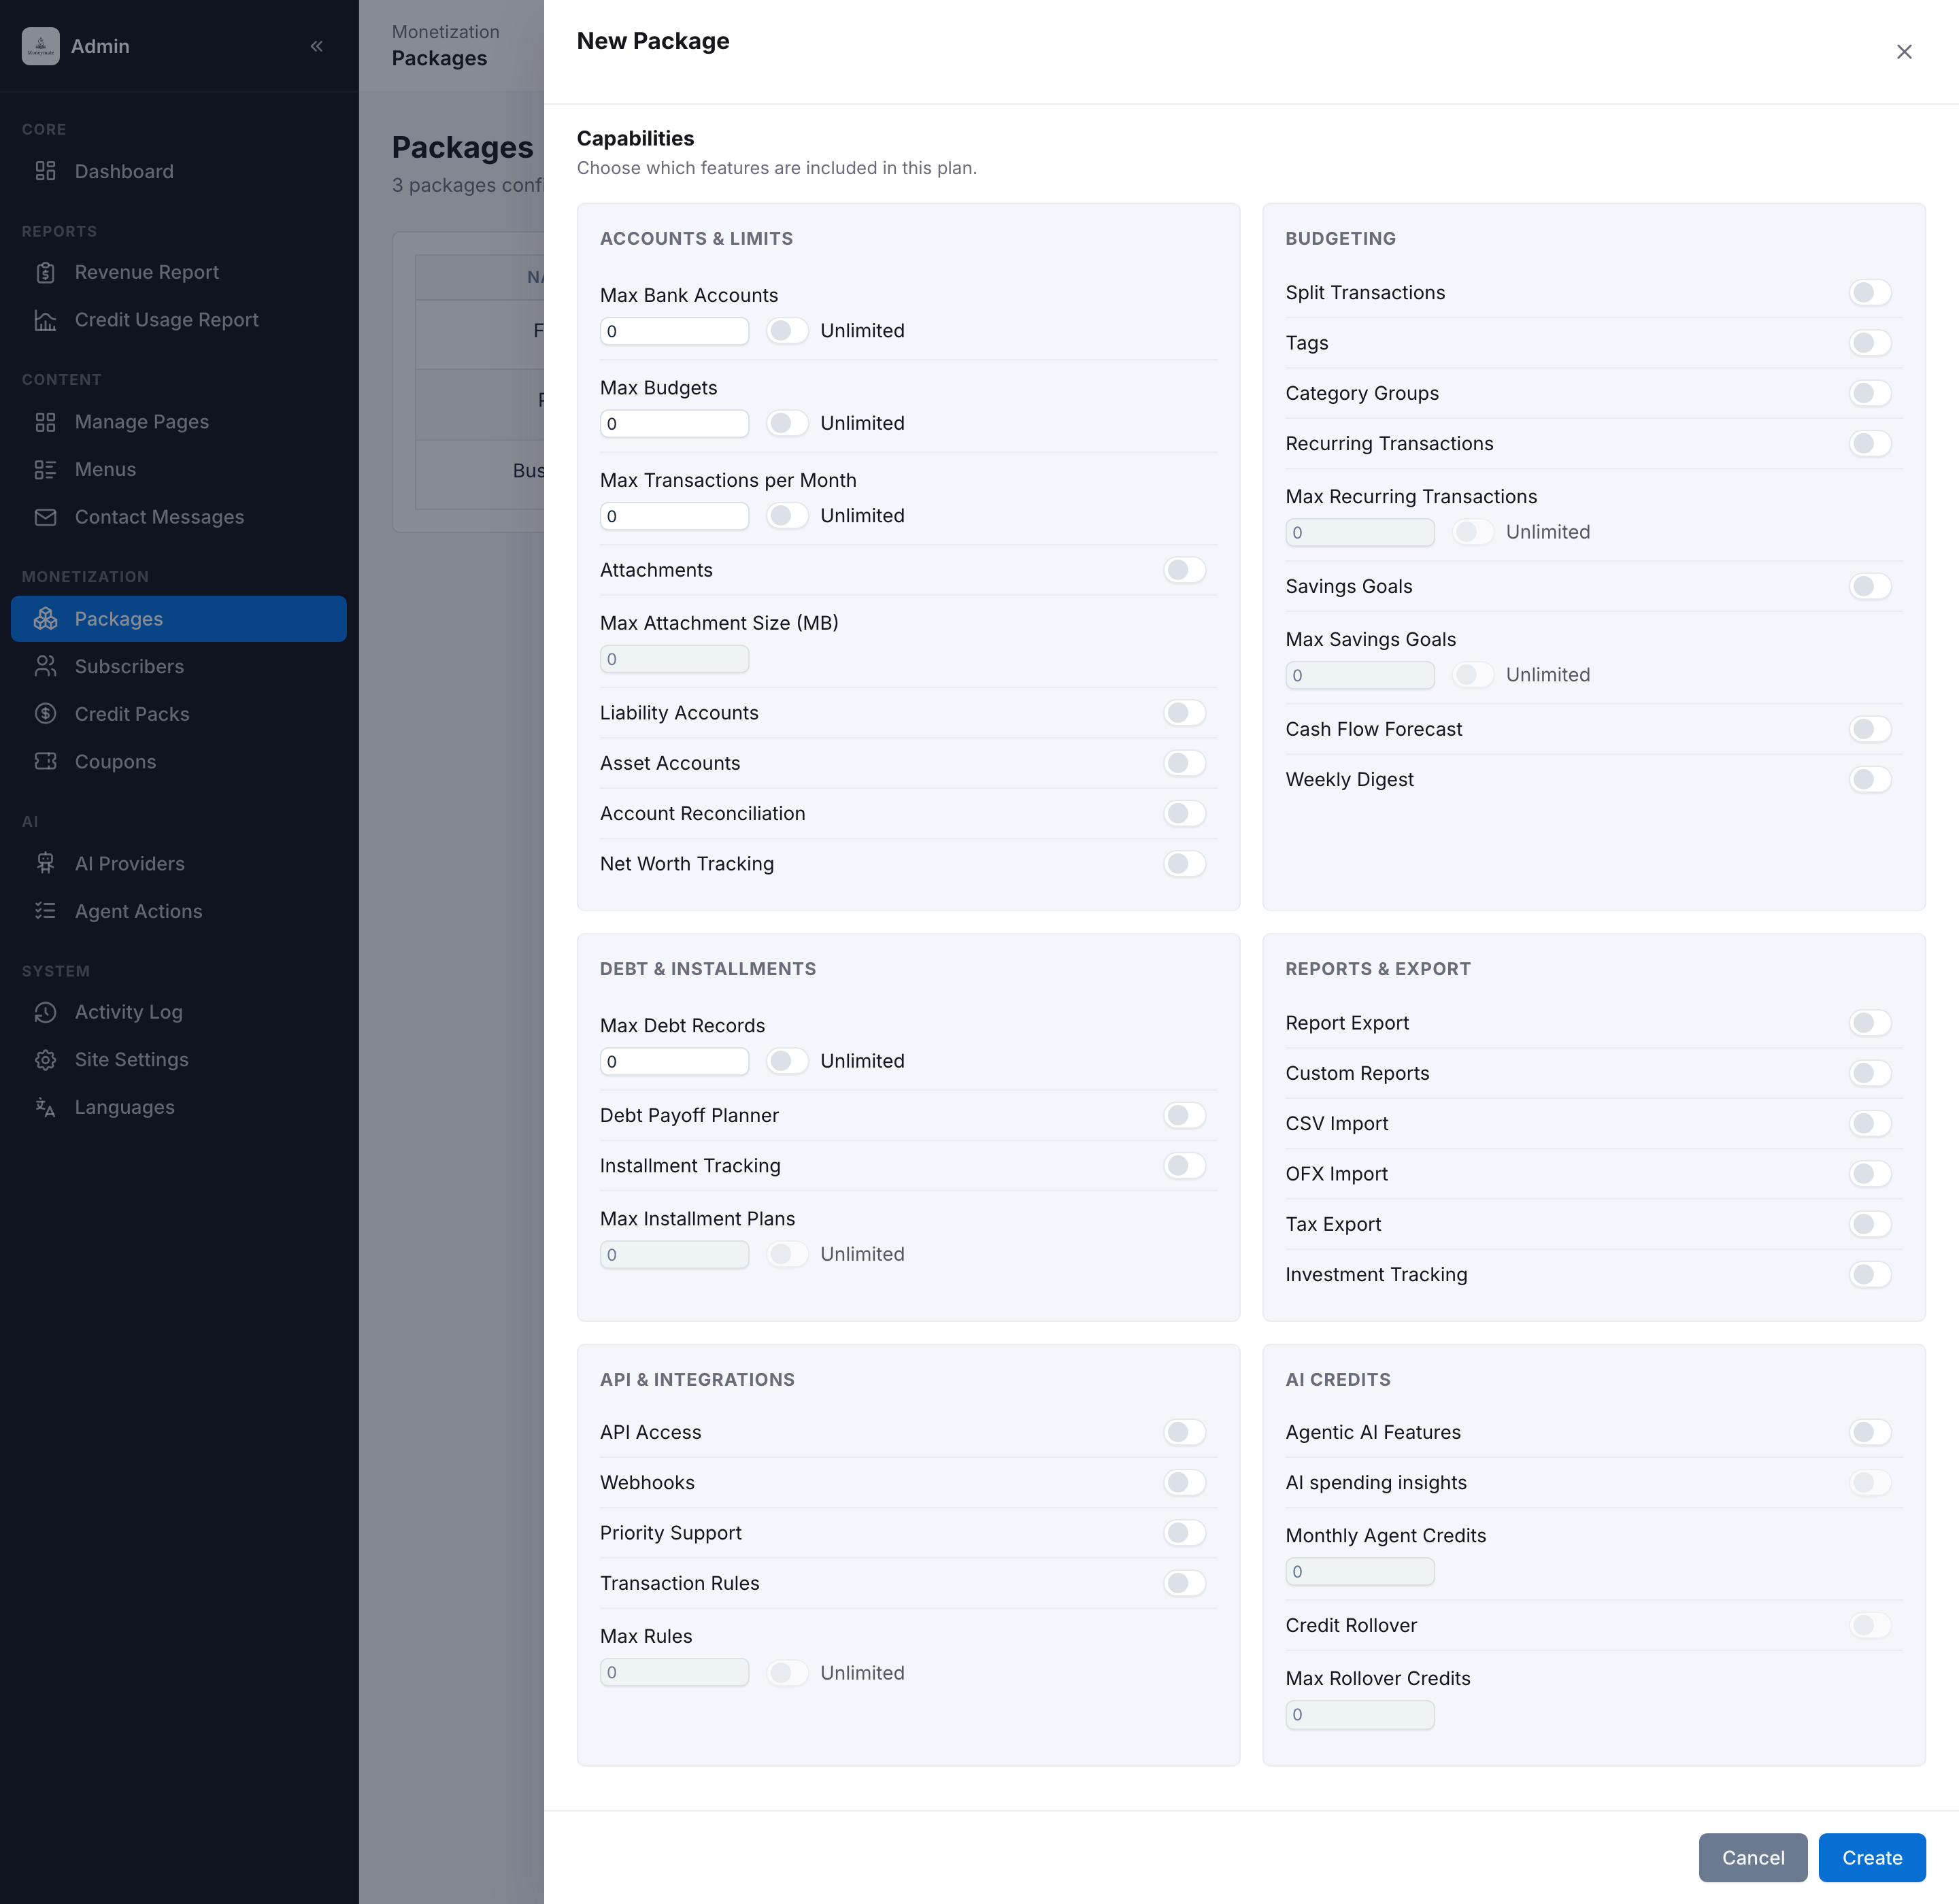Turn on Installment Tracking
This screenshot has height=1904, width=1959.
point(1185,1166)
